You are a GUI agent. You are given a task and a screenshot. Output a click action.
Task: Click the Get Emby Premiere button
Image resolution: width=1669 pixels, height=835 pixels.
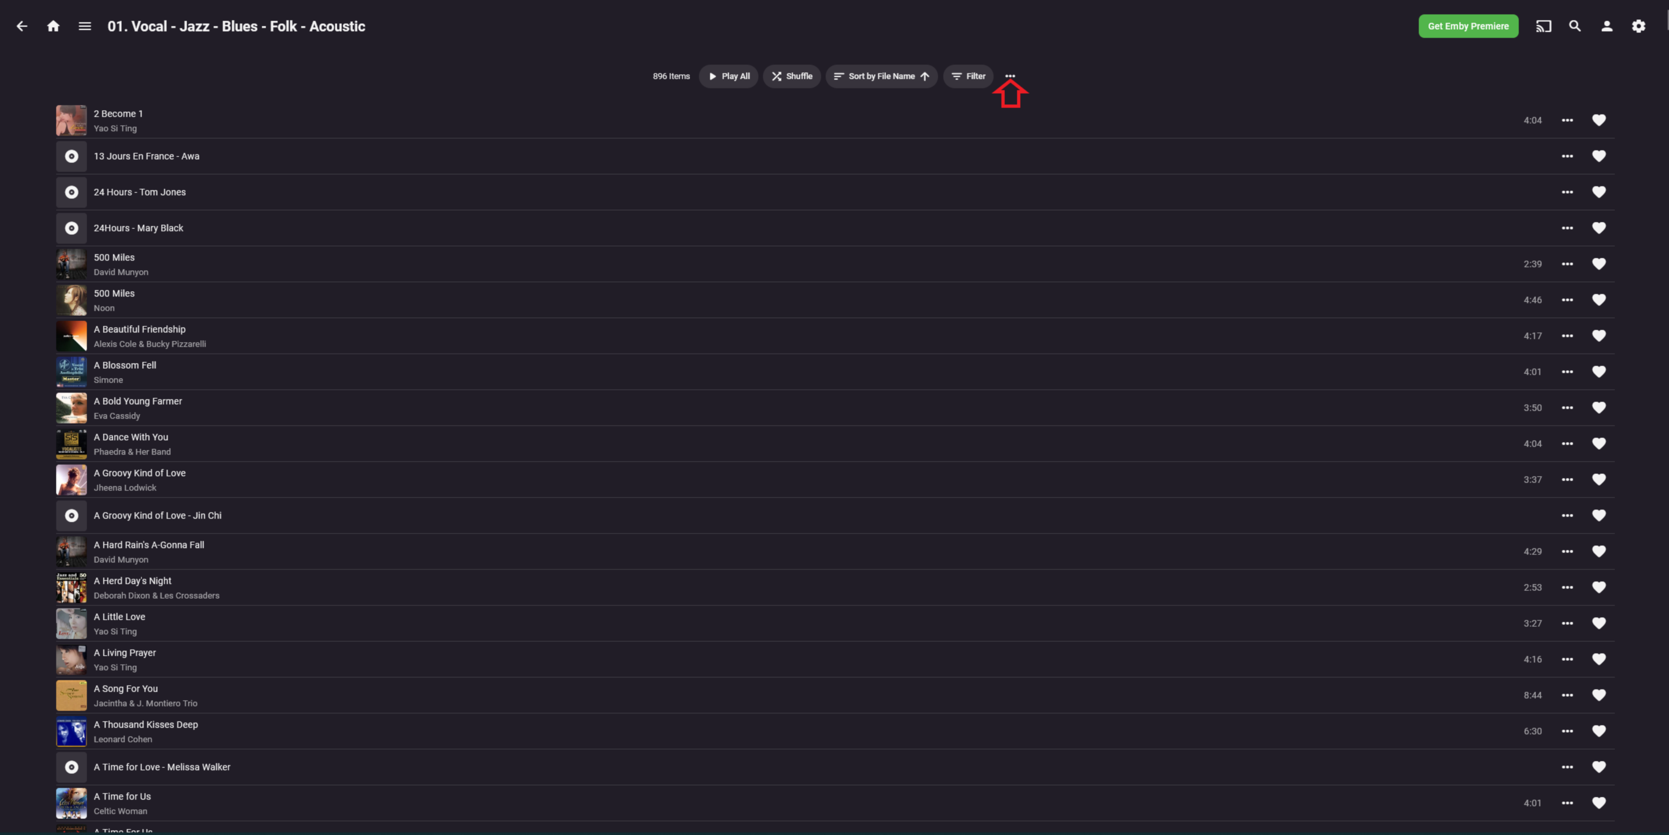pos(1468,26)
